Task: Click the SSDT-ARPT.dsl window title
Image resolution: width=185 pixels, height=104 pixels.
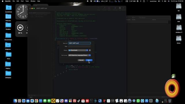Action: pos(42,8)
